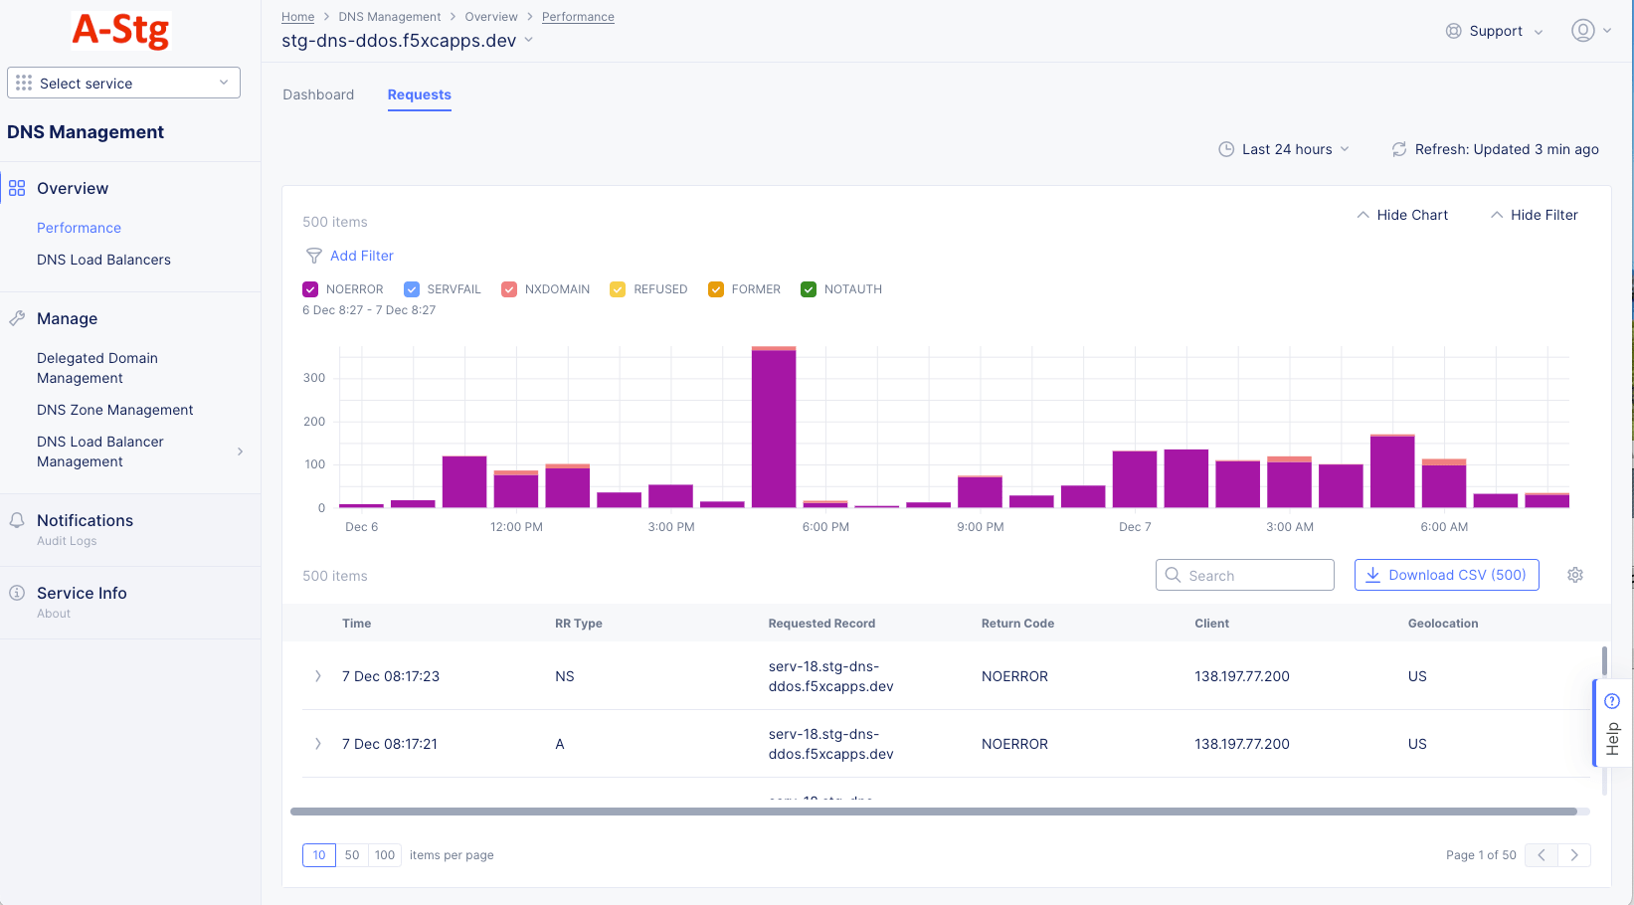Uncheck the NOTAUTH filter
This screenshot has width=1634, height=905.
click(x=808, y=288)
